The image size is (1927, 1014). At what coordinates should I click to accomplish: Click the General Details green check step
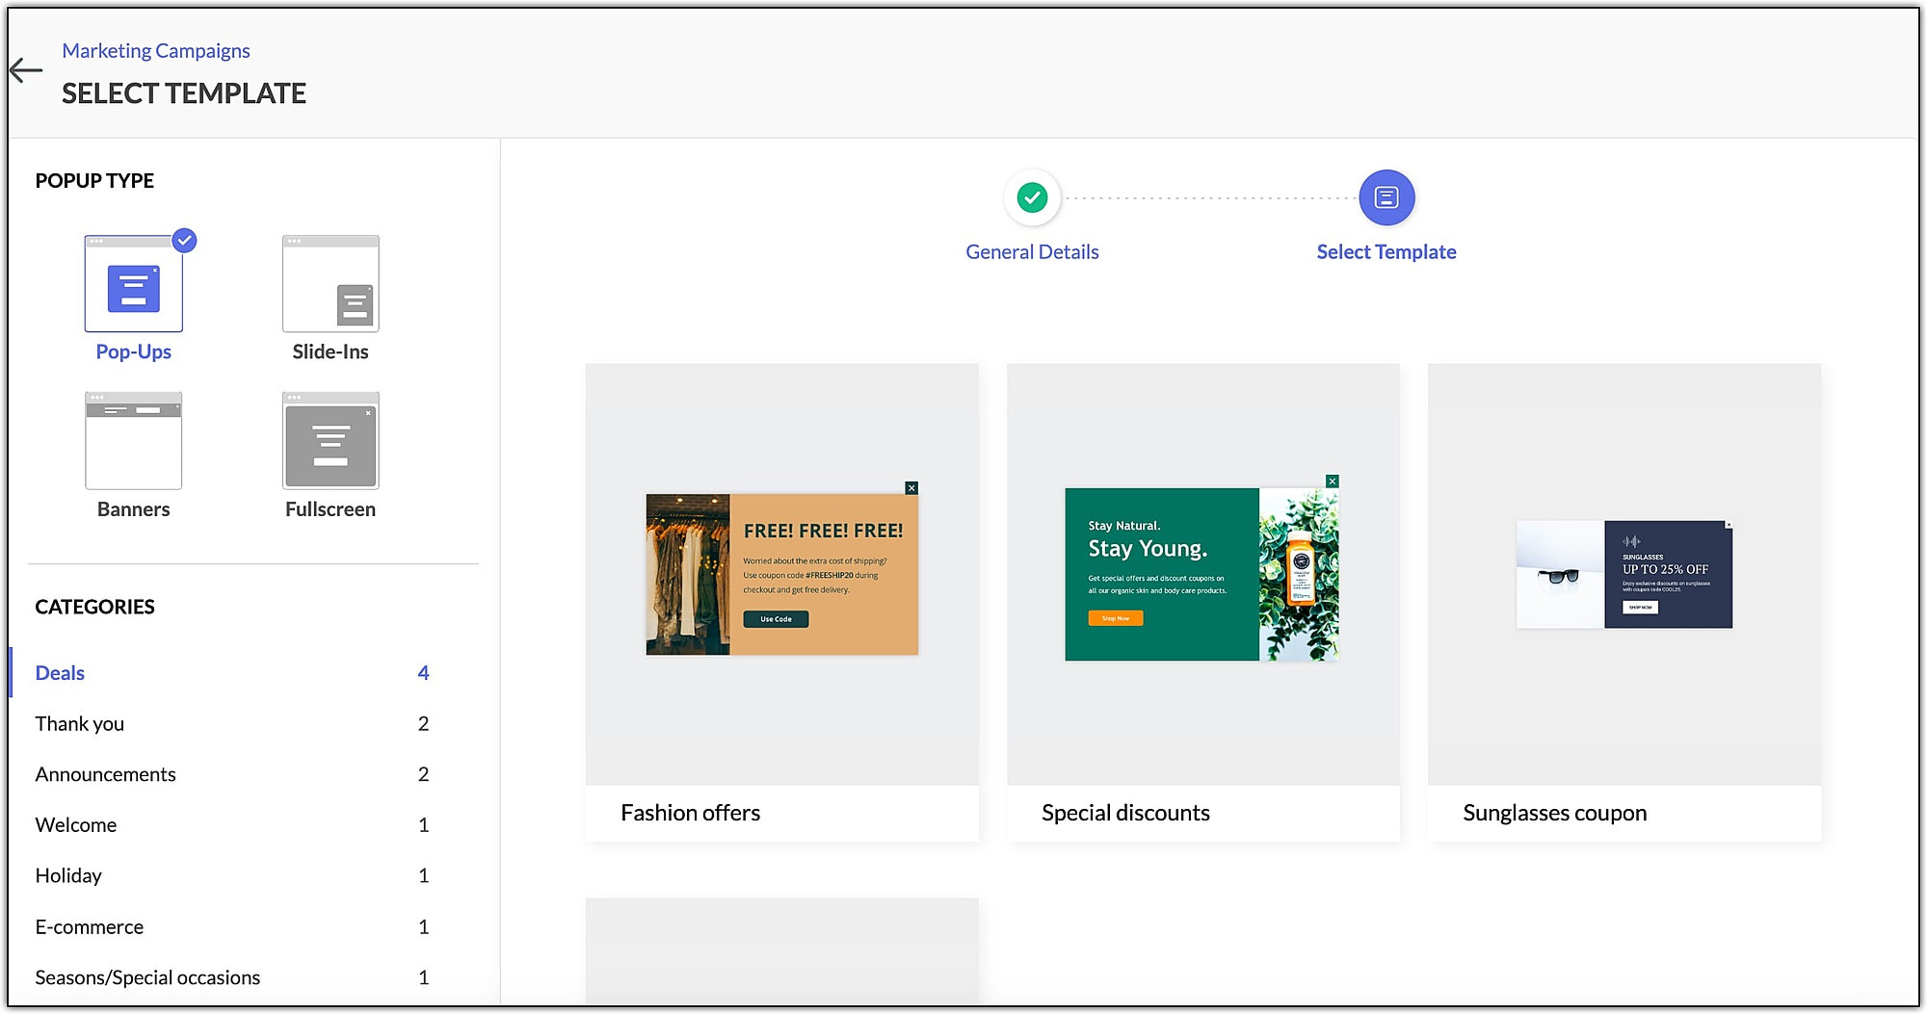point(1032,198)
